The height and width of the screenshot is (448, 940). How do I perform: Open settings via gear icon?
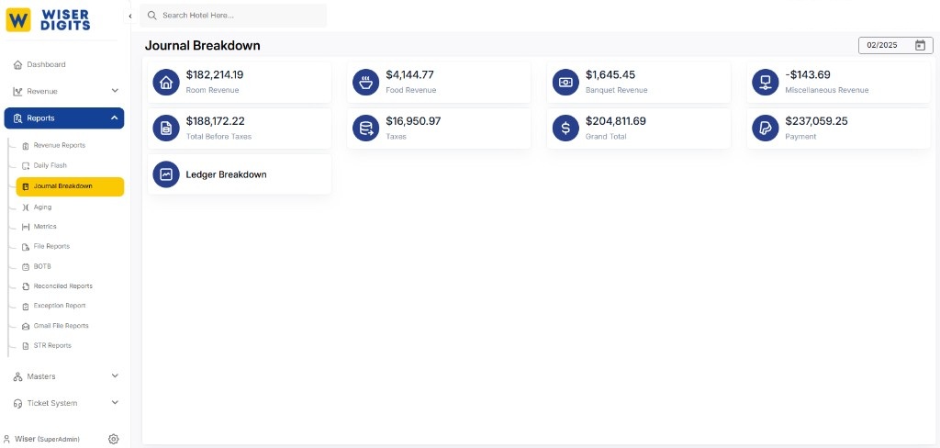[x=113, y=439]
